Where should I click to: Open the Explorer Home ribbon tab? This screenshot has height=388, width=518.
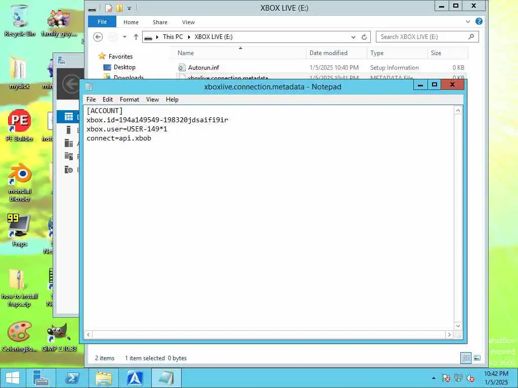pos(131,22)
